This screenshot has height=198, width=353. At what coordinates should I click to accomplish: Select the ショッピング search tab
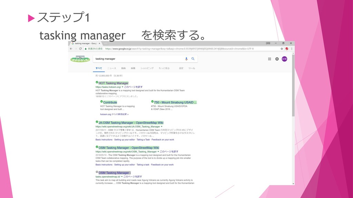[147, 68]
